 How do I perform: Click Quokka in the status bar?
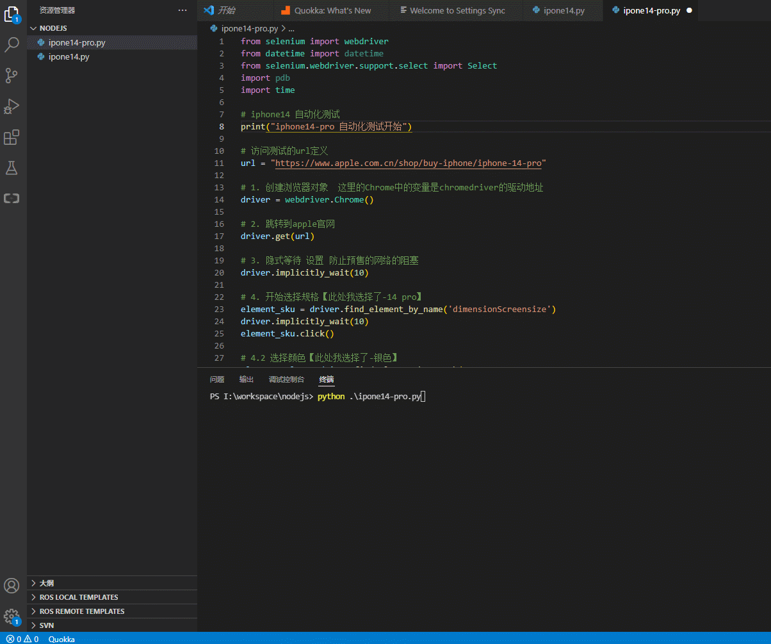61,639
